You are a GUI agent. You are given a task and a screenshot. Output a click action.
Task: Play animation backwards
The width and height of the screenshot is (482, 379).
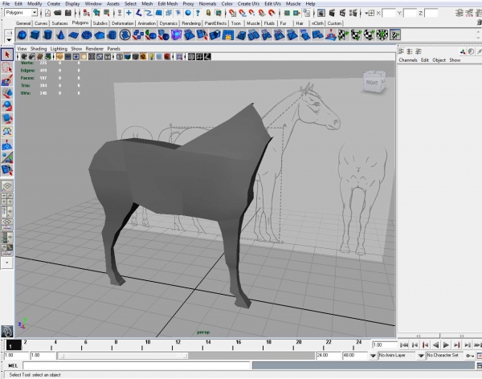[x=435, y=345]
